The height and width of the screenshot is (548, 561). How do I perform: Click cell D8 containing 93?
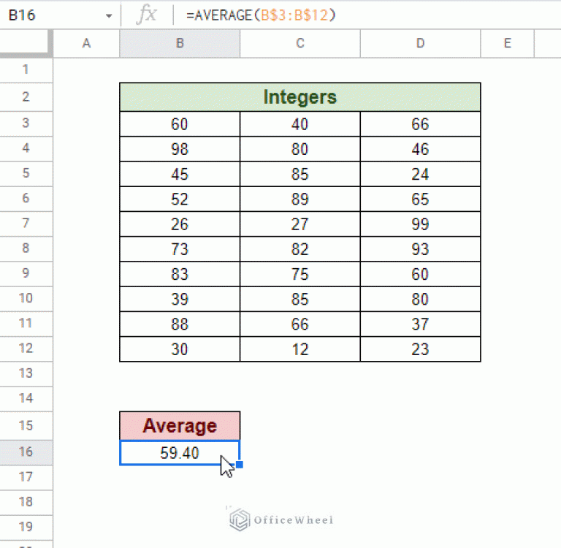point(420,249)
